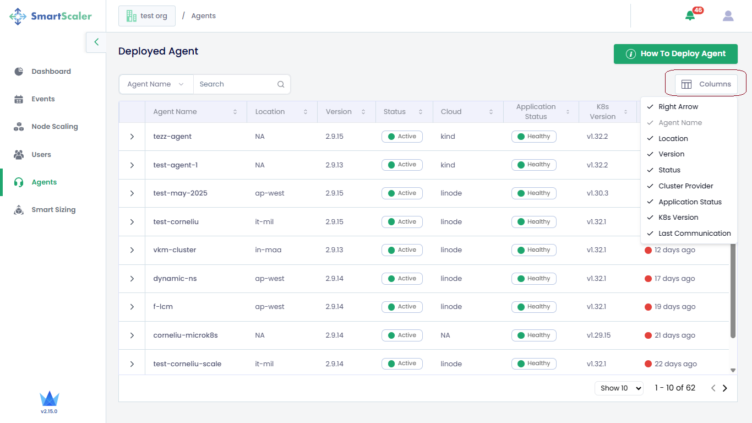This screenshot has height=423, width=752.
Task: Expand the test-agent-1 row
Action: pyautogui.click(x=132, y=165)
